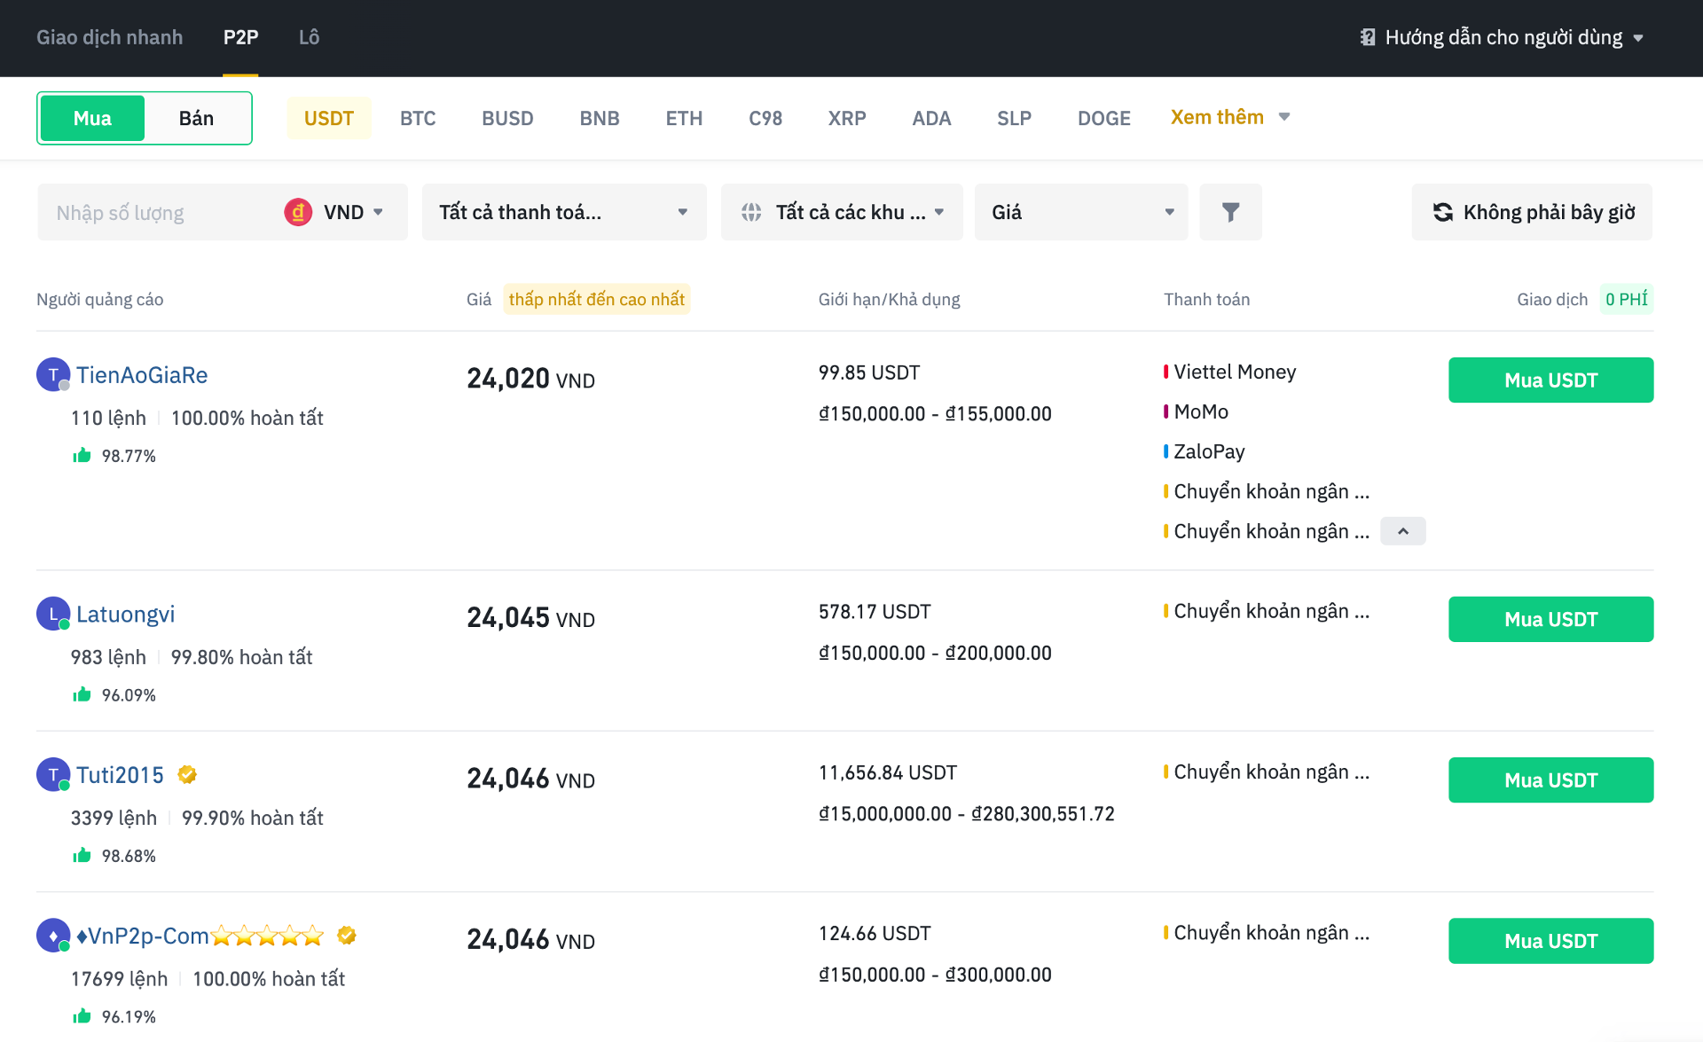
Task: Click the 0 PHÍ fee badge
Action: [x=1626, y=299]
